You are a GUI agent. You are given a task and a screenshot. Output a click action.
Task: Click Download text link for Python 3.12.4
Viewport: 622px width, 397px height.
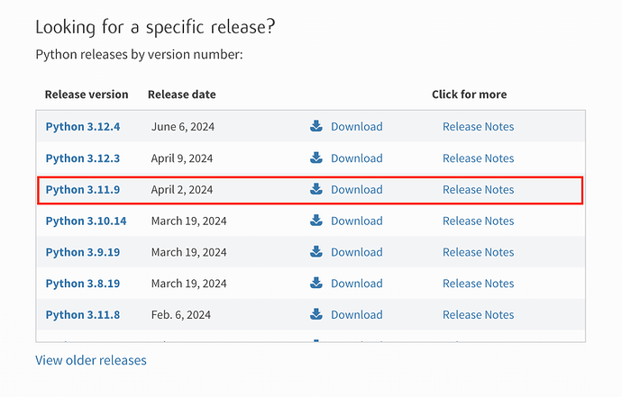pos(357,126)
